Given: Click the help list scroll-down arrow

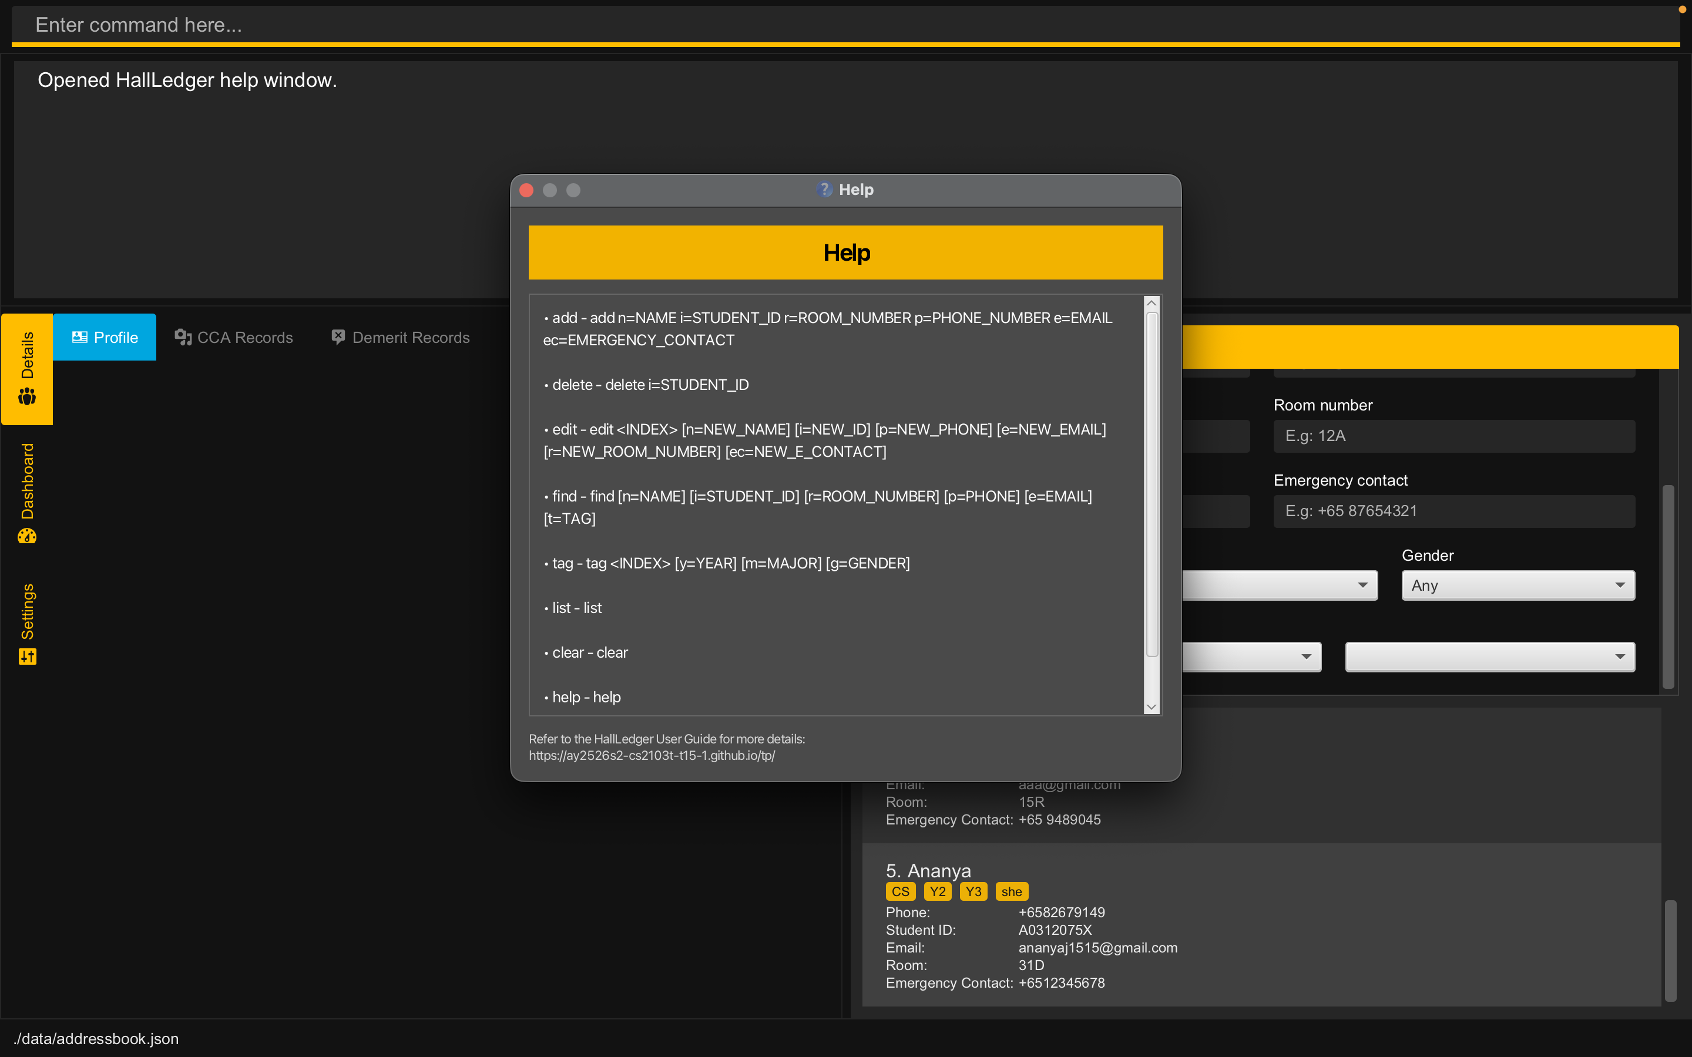Looking at the screenshot, I should [1151, 707].
